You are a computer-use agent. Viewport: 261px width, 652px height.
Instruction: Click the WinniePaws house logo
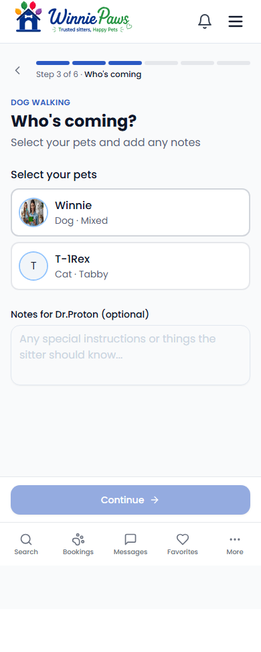point(28,17)
